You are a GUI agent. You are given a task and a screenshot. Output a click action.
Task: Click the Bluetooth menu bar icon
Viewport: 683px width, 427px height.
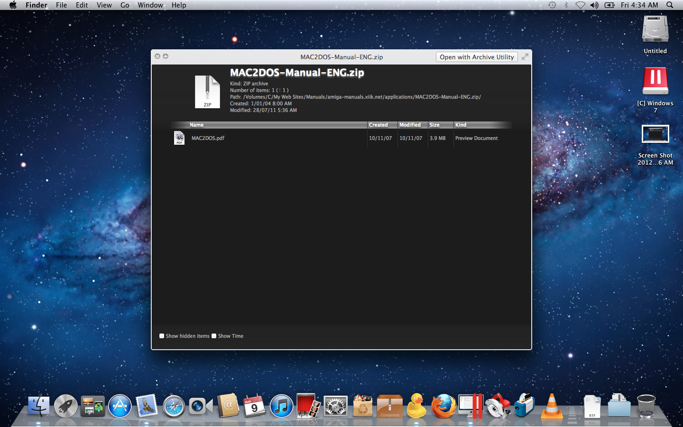click(566, 5)
